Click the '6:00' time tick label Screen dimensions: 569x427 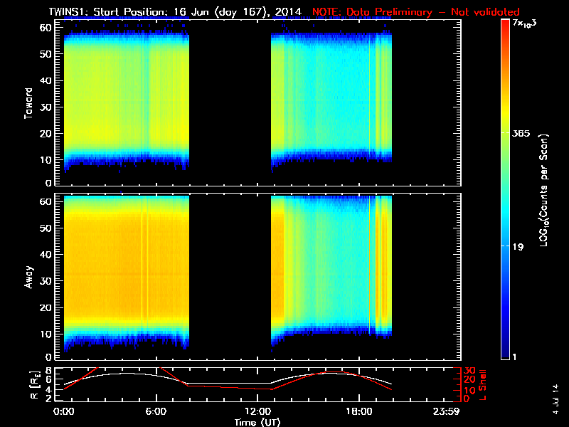point(156,411)
